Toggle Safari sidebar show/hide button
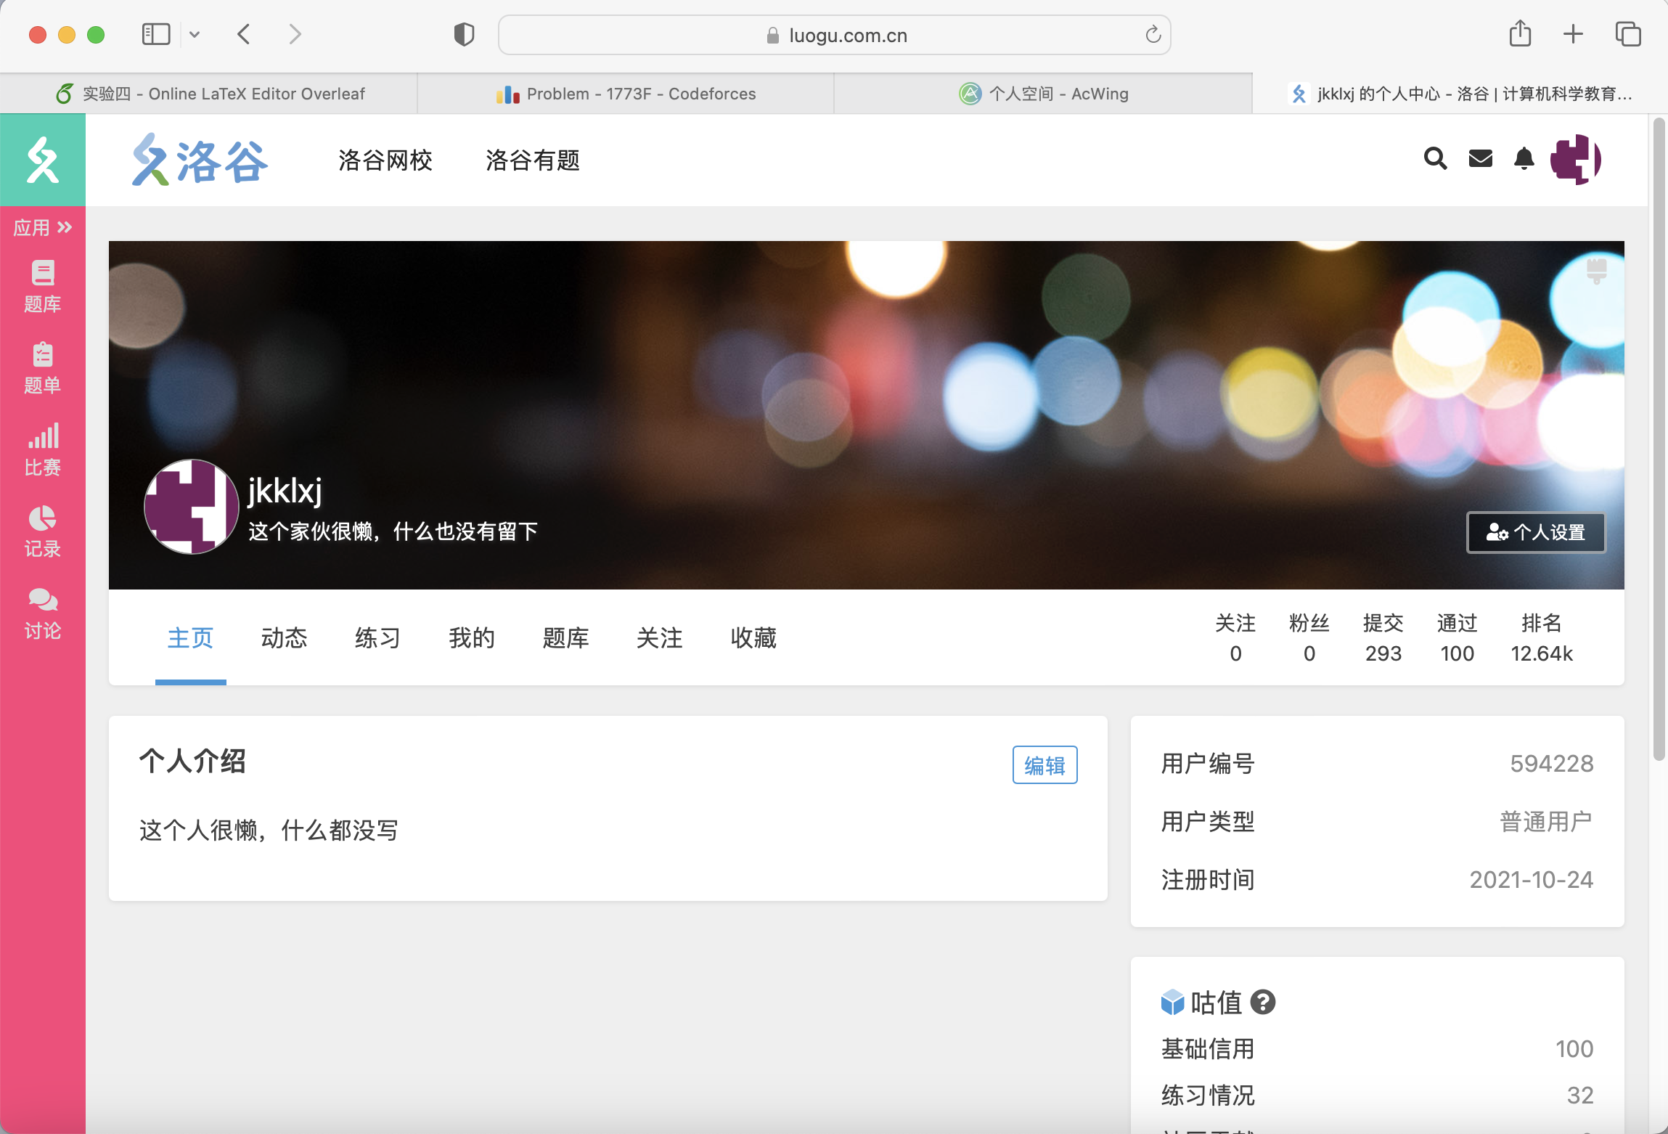Viewport: 1668px width, 1134px height. [155, 34]
